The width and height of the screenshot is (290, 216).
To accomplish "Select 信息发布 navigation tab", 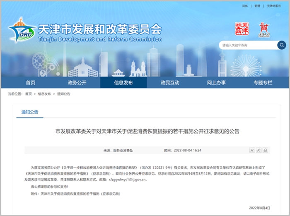I will [x=123, y=83].
